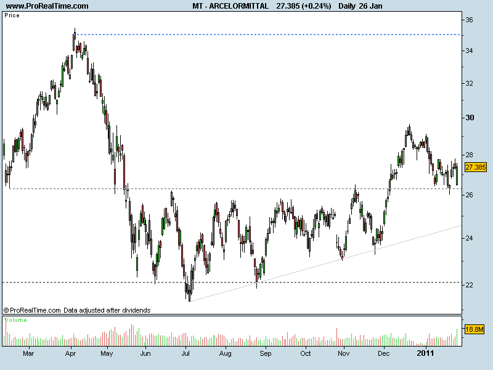Click the Sep label on time axis

tap(266, 353)
